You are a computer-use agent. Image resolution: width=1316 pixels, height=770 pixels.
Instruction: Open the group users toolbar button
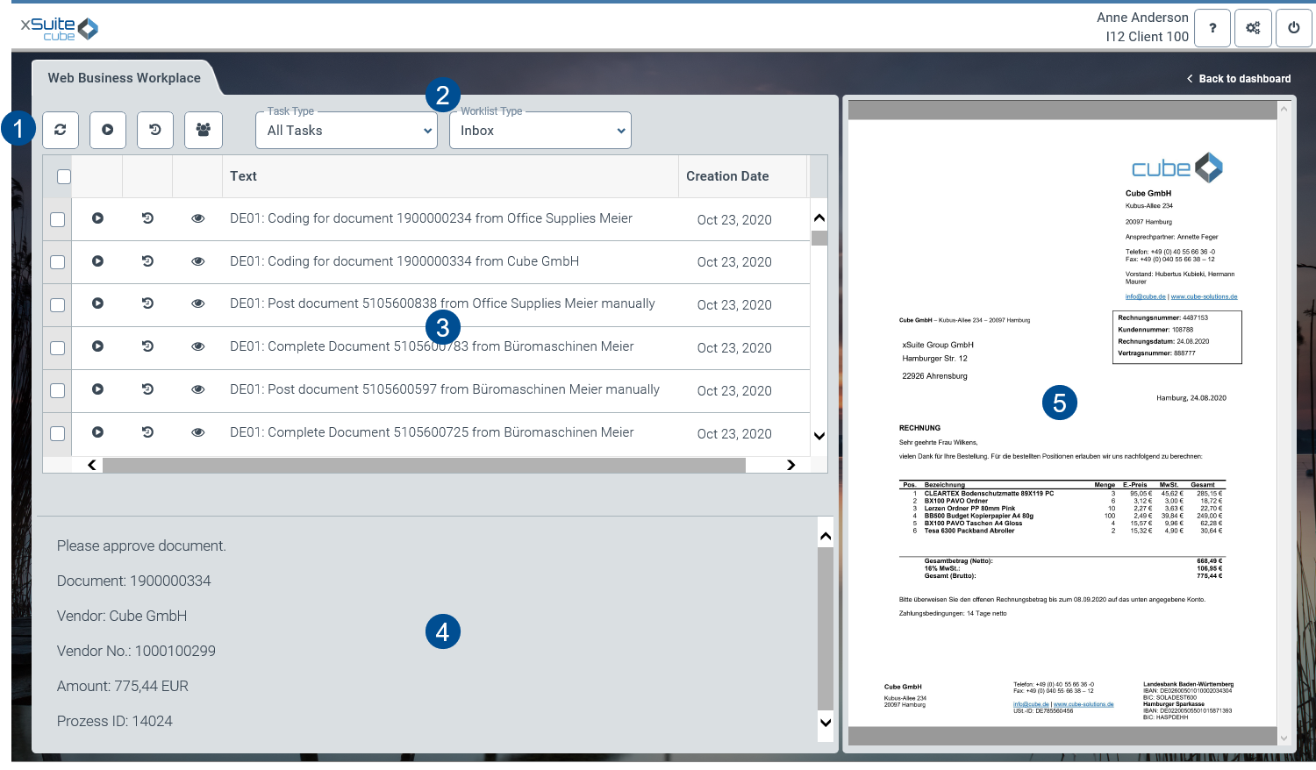click(x=203, y=130)
